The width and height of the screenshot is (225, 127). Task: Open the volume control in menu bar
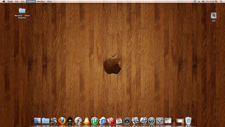(x=203, y=1)
